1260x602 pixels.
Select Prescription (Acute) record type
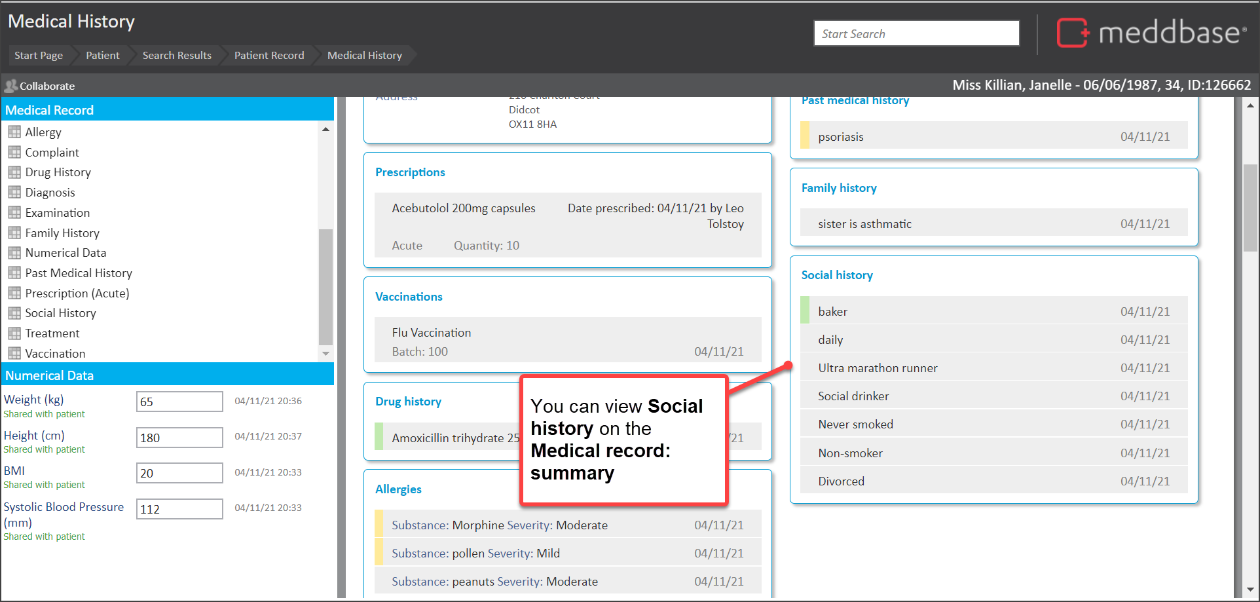tap(77, 293)
